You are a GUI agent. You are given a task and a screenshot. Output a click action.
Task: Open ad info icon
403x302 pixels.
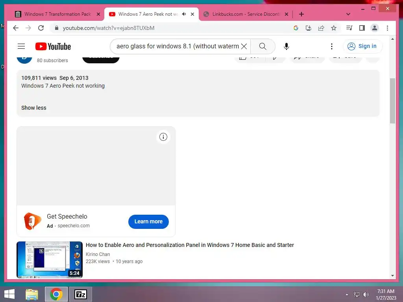coord(163,137)
